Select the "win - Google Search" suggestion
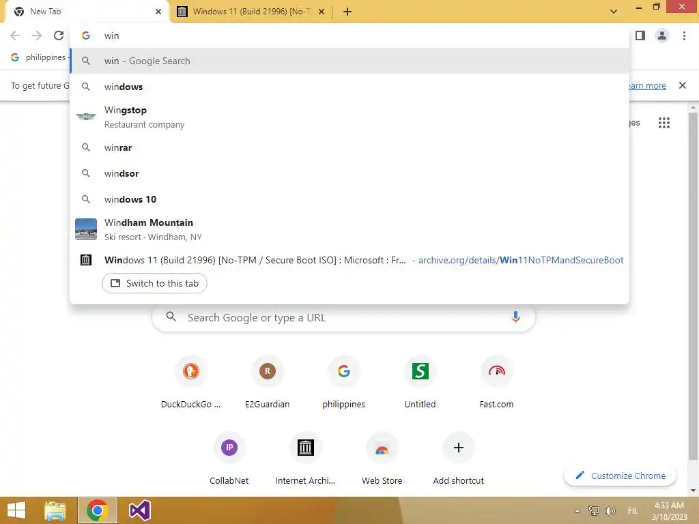The image size is (699, 524). point(349,61)
